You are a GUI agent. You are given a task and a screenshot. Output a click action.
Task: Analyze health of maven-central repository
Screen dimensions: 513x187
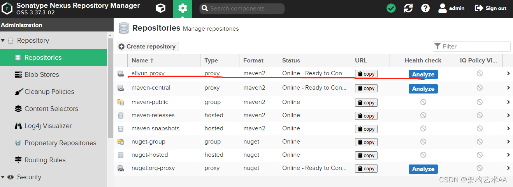coord(423,89)
